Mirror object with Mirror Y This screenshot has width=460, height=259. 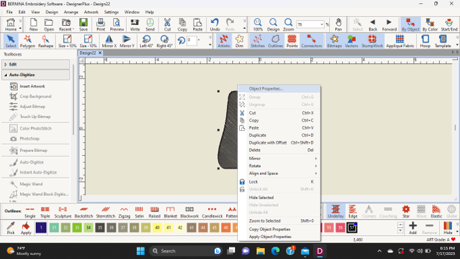pyautogui.click(x=127, y=41)
